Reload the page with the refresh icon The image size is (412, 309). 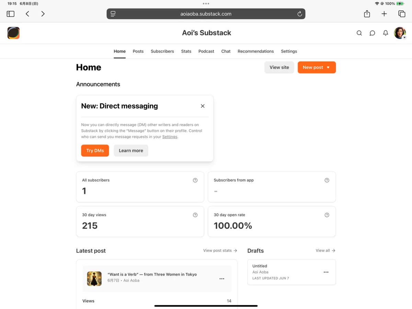point(299,14)
